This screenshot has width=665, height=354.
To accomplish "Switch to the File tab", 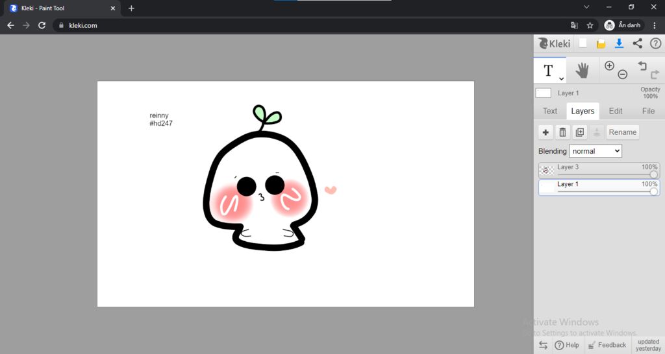I will [x=648, y=111].
